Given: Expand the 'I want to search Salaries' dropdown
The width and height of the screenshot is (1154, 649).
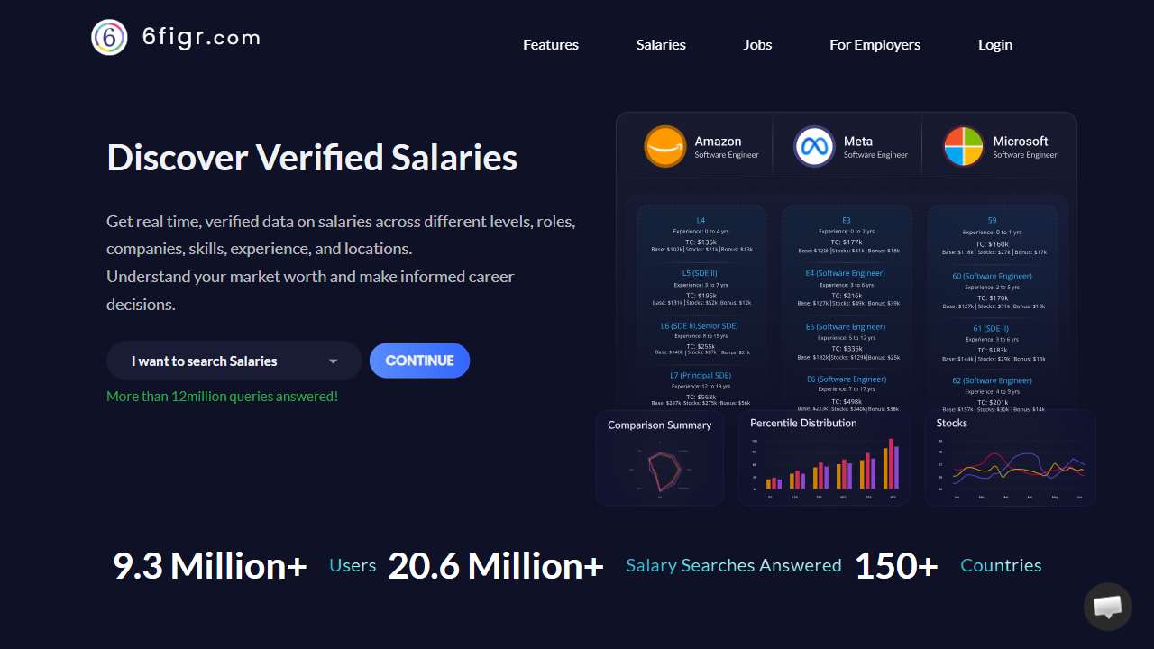Looking at the screenshot, I should pyautogui.click(x=234, y=361).
